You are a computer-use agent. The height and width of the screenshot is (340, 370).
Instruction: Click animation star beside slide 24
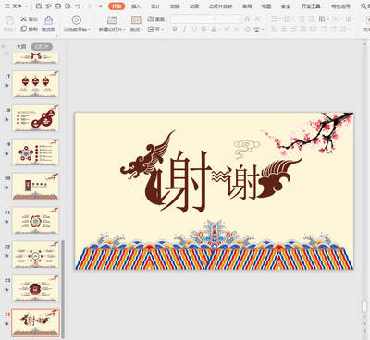[x=6, y=323]
